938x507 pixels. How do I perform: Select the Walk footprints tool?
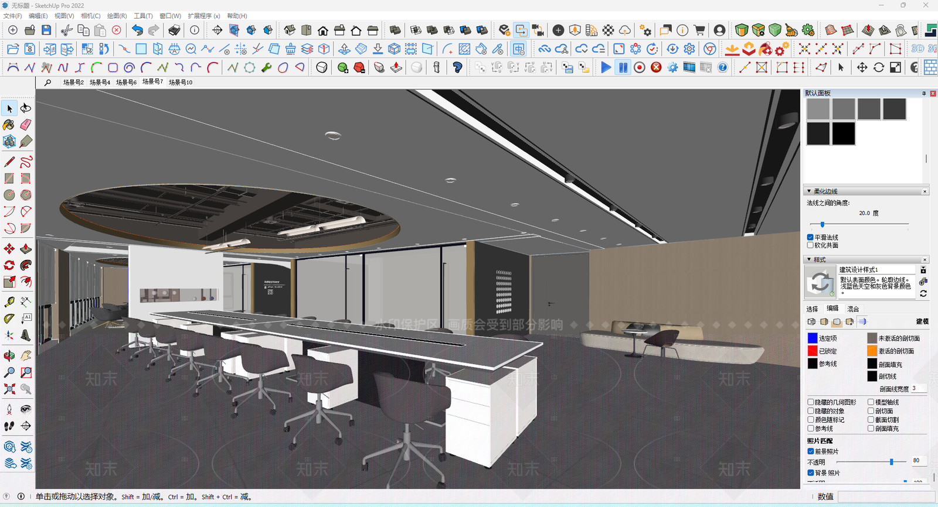click(9, 426)
